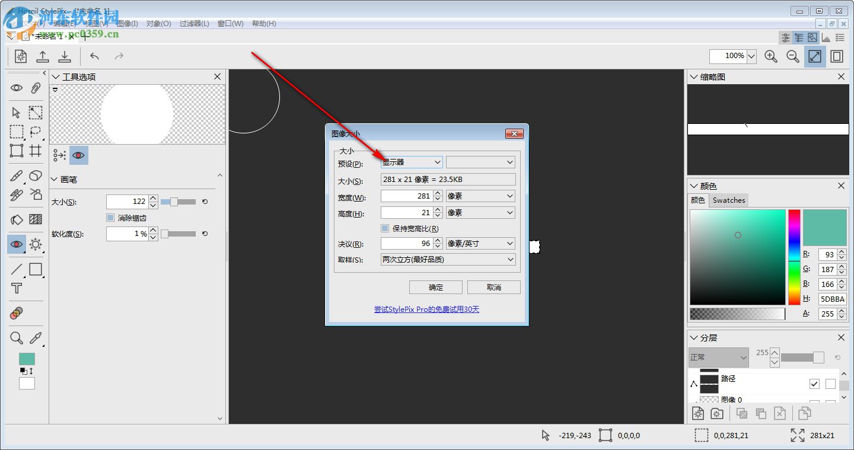The height and width of the screenshot is (450, 854).
Task: Select the color replacement circles tool
Action: click(16, 313)
